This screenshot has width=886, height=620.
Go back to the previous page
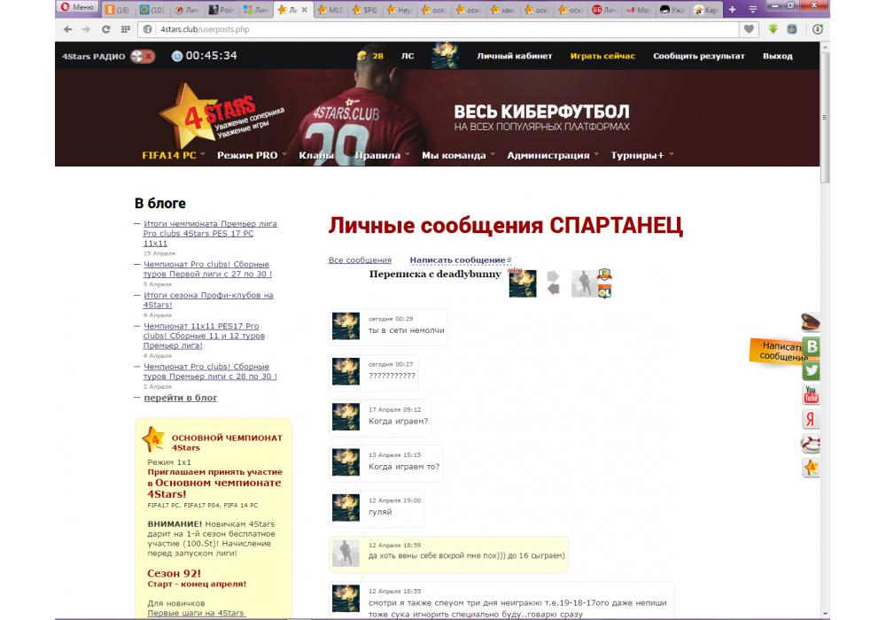(68, 29)
